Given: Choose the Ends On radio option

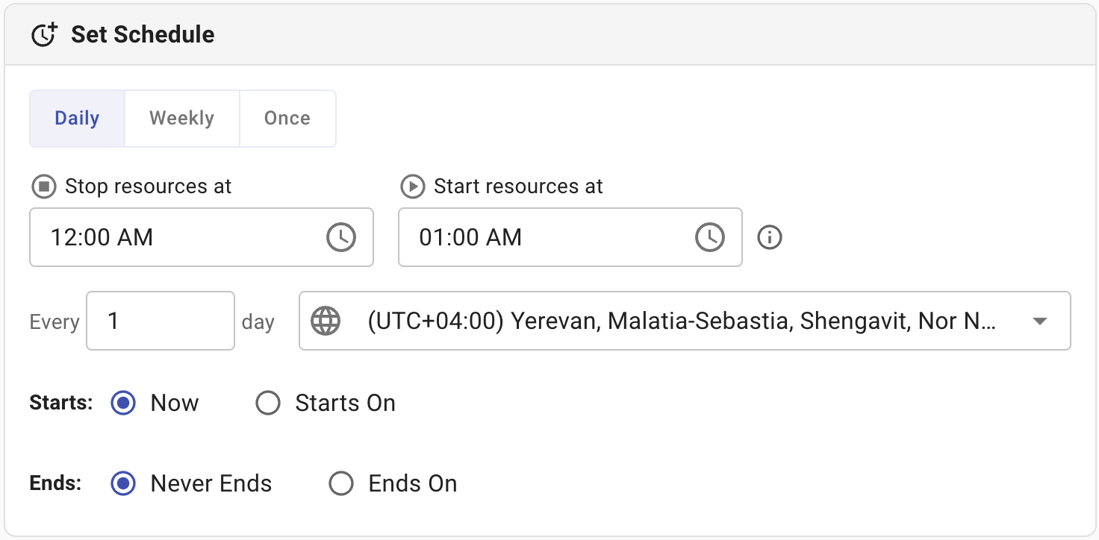Looking at the screenshot, I should click(341, 484).
